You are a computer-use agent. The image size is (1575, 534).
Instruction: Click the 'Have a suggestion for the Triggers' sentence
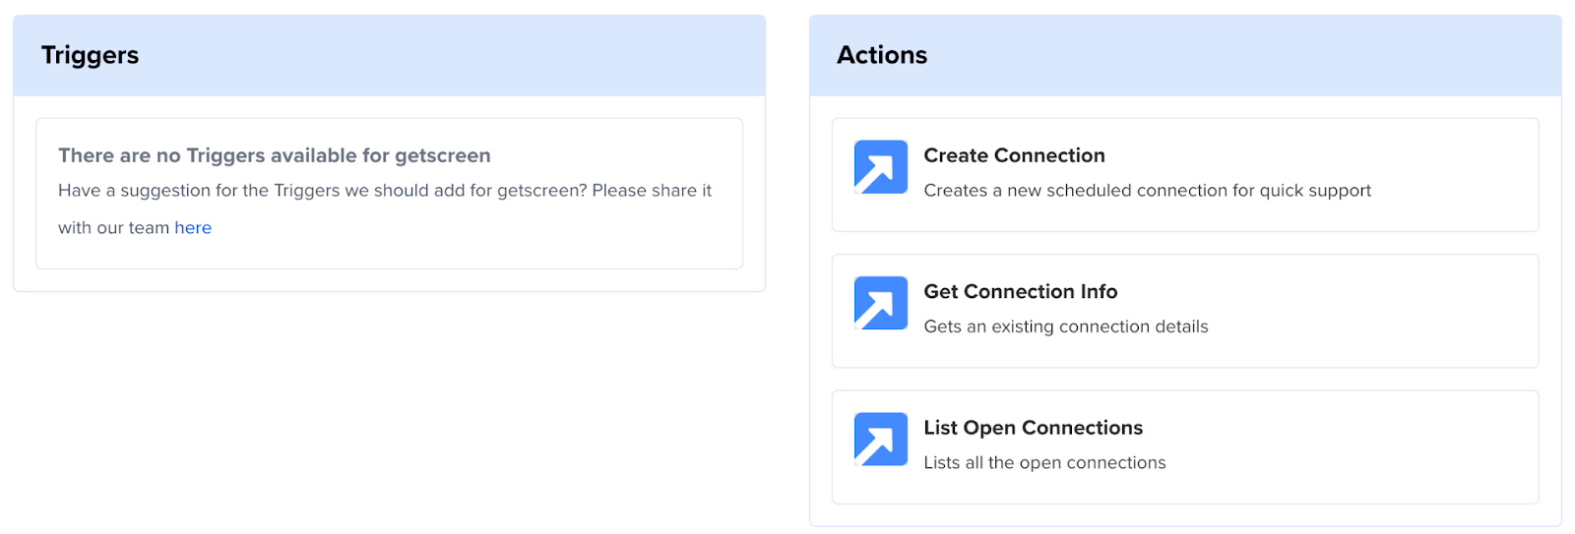(385, 191)
